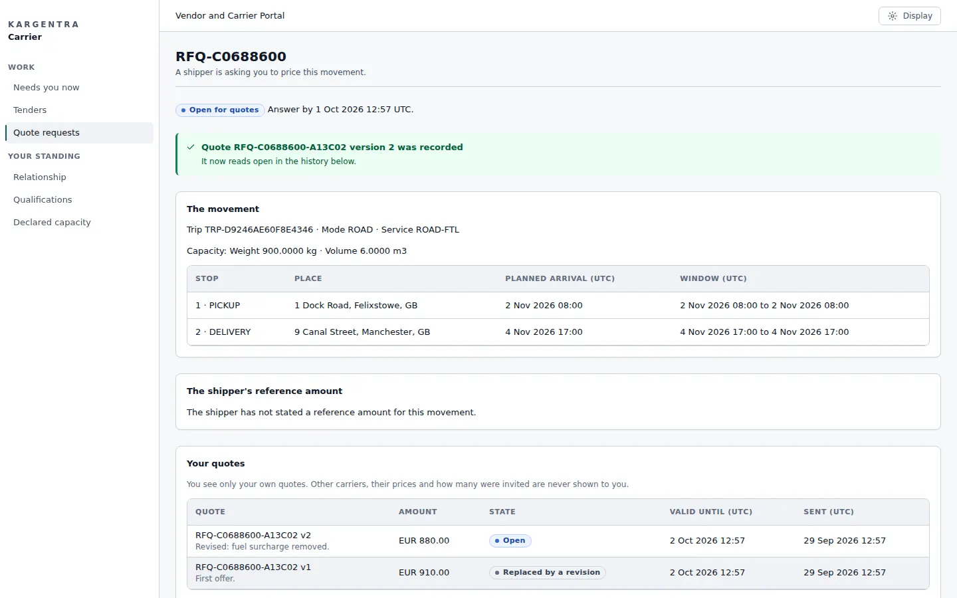
Task: Click the sun icon in Display button
Action: point(893,16)
